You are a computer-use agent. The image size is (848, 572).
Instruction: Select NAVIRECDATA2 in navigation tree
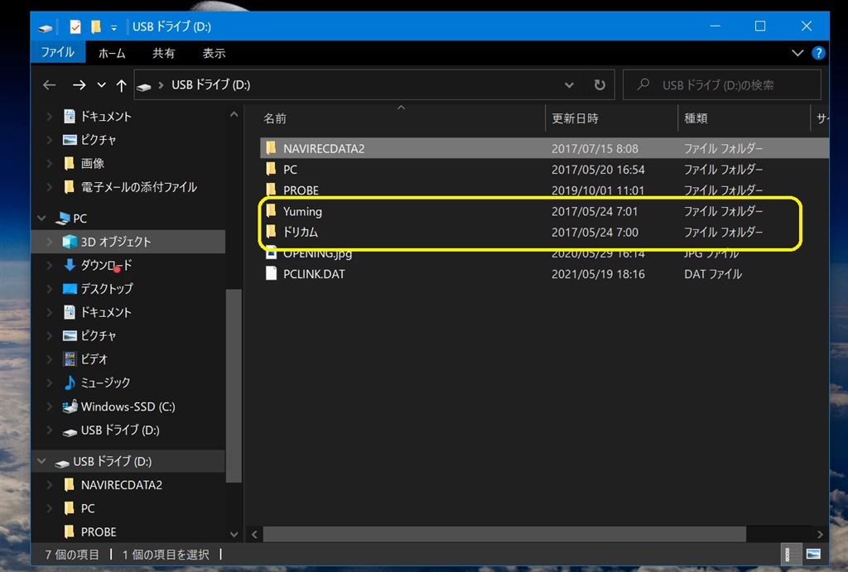click(x=122, y=485)
